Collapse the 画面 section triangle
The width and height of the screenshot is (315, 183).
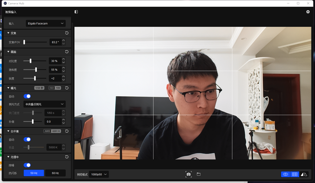[x=8, y=52]
